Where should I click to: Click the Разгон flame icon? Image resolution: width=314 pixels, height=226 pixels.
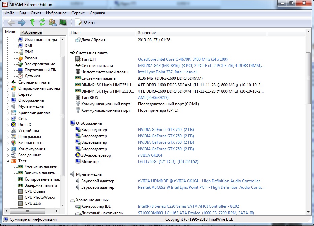point(20,58)
